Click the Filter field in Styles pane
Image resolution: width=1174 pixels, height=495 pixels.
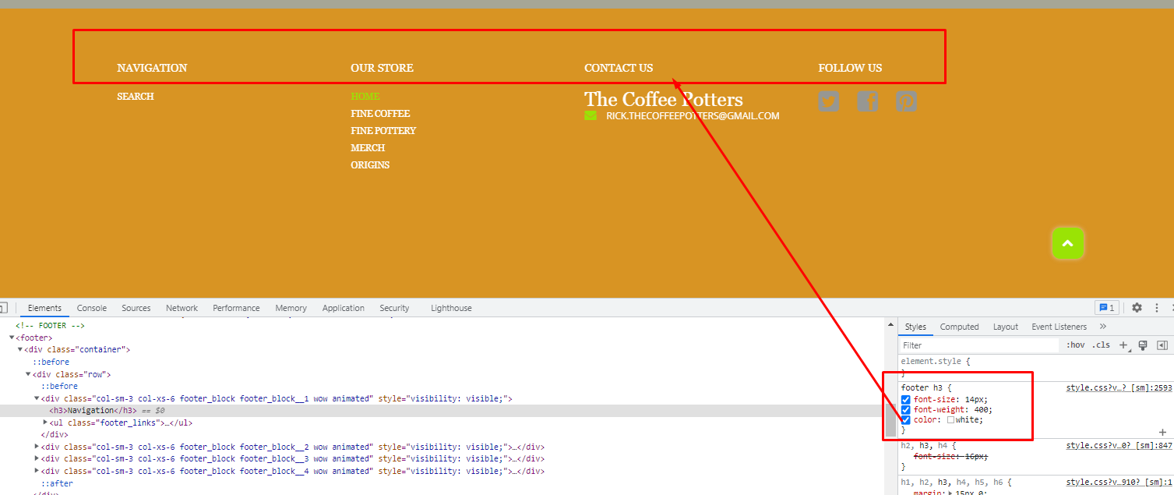(980, 345)
